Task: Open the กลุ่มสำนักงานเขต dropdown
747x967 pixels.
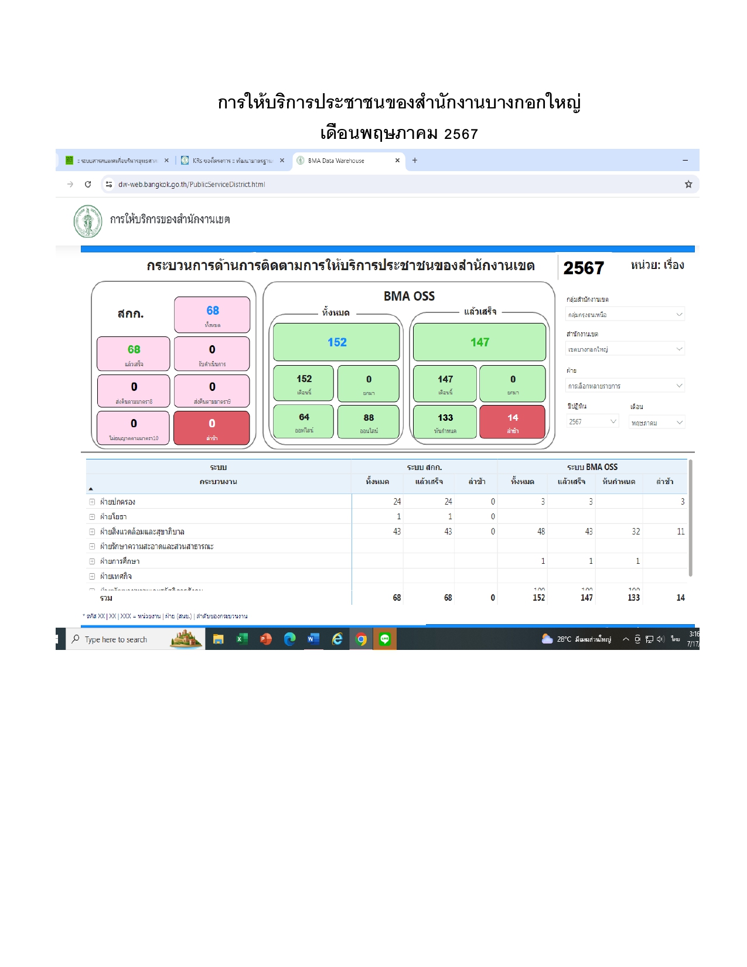Action: tap(625, 315)
